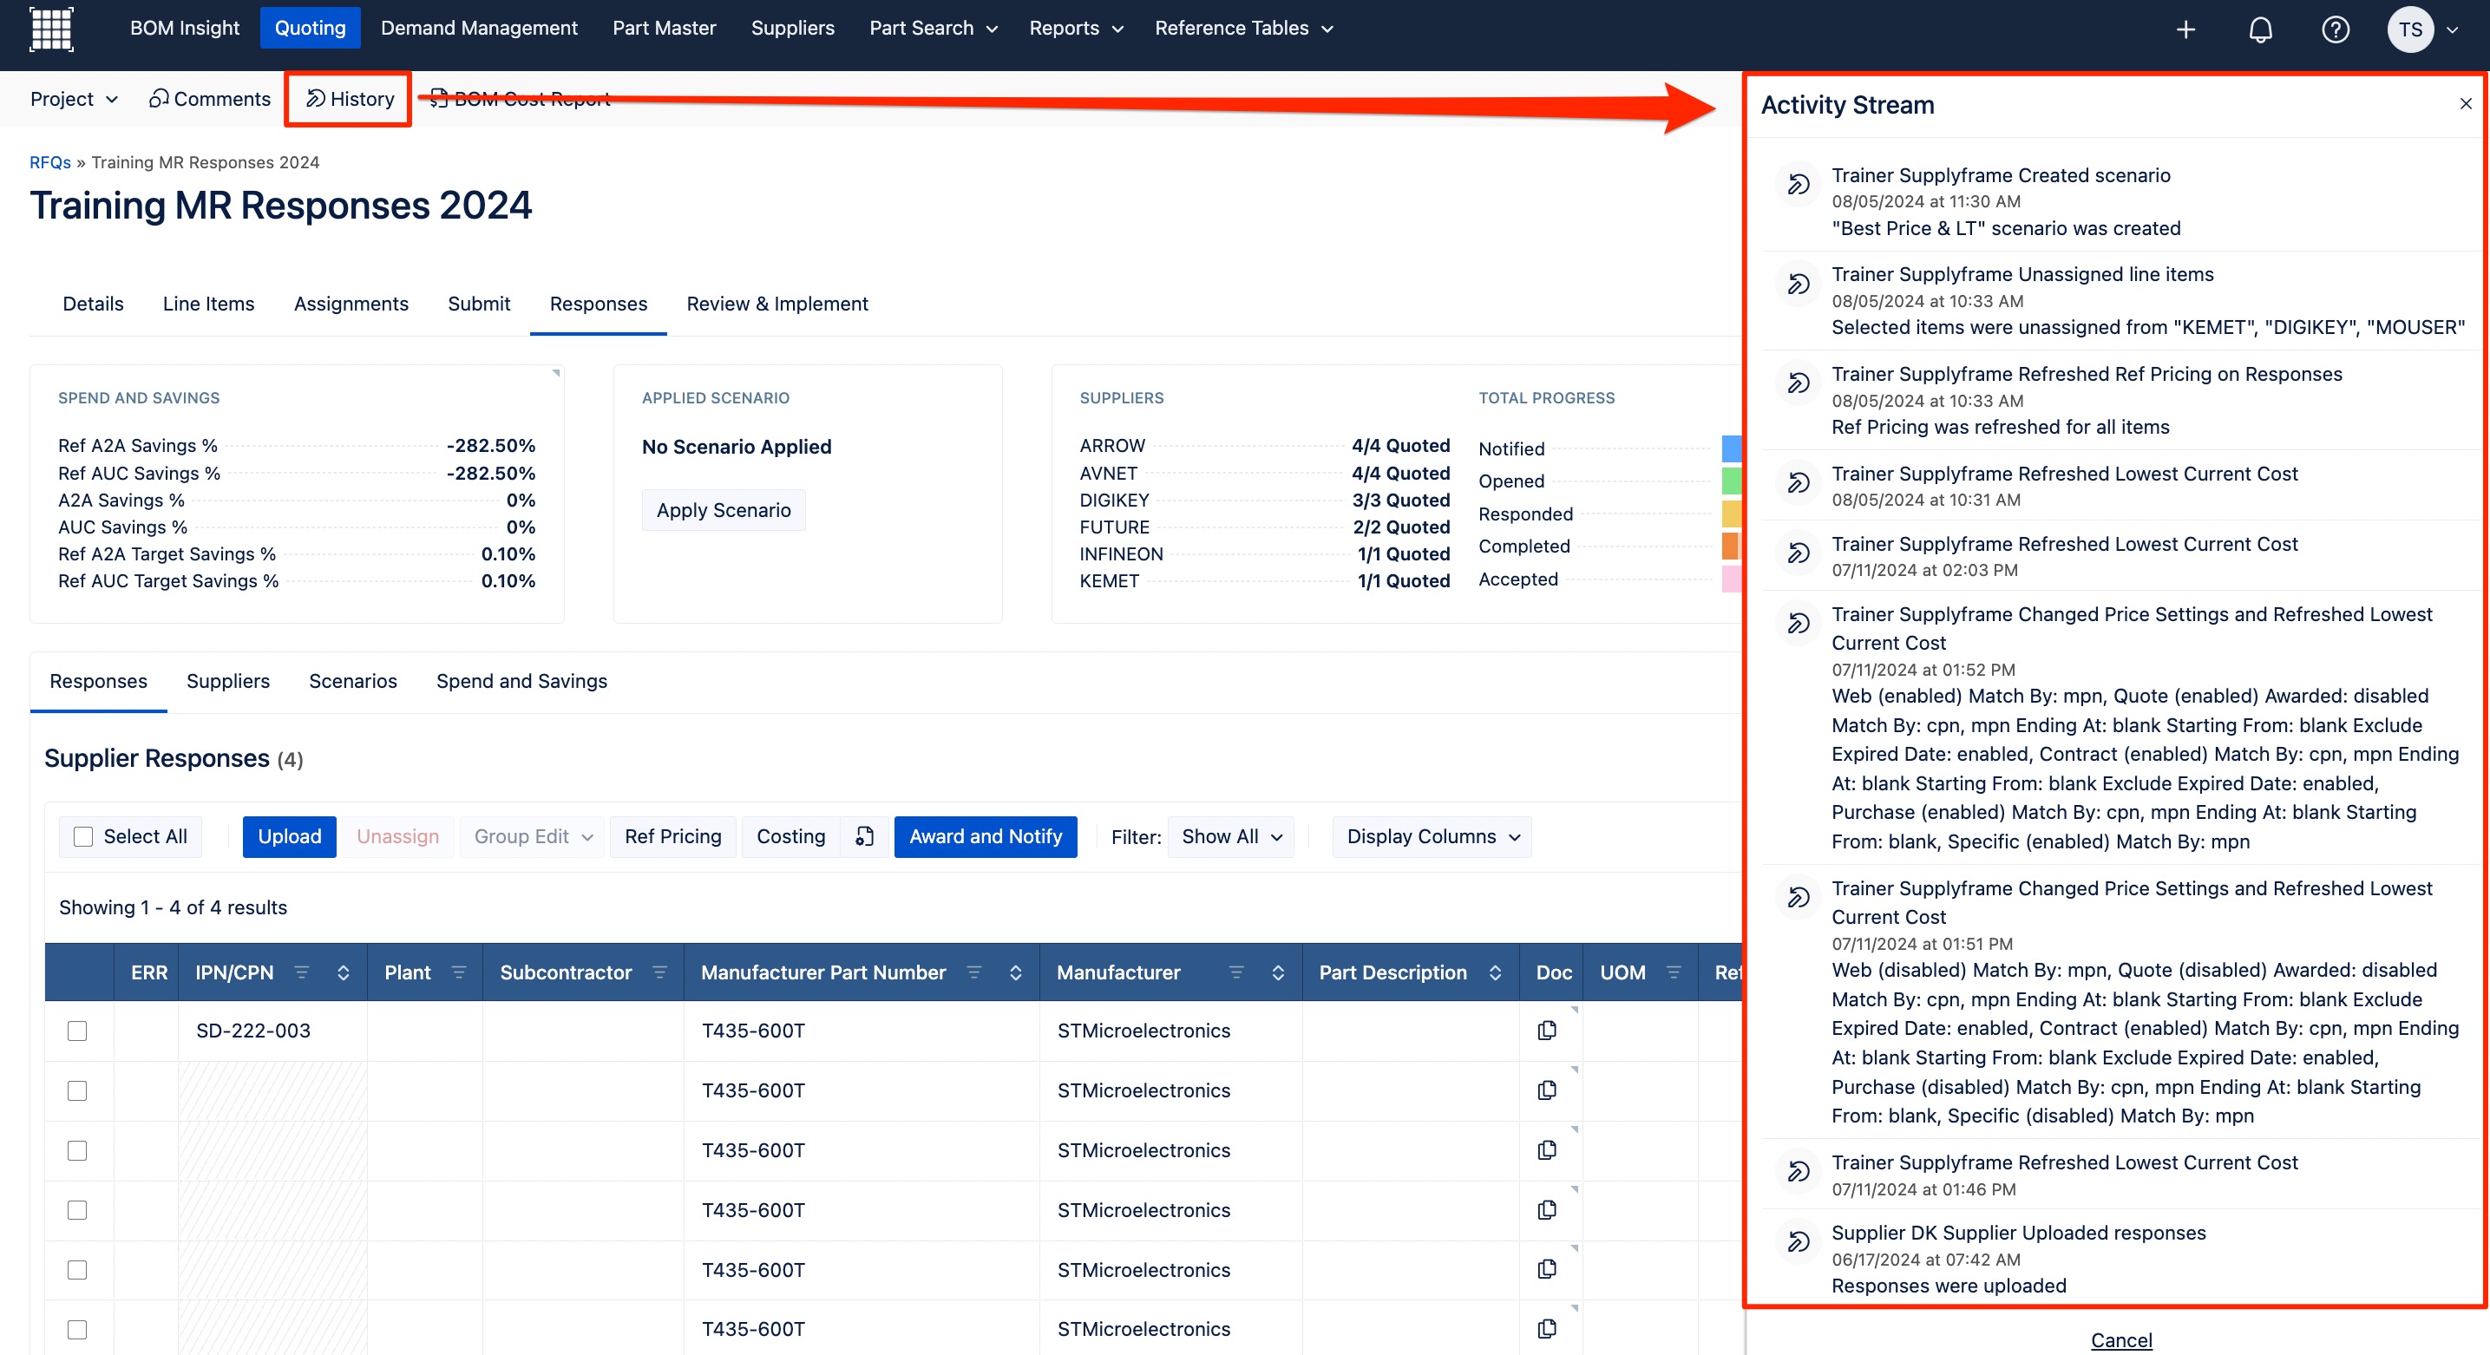This screenshot has height=1355, width=2490.
Task: Open the Group Edit dropdown
Action: tap(533, 836)
